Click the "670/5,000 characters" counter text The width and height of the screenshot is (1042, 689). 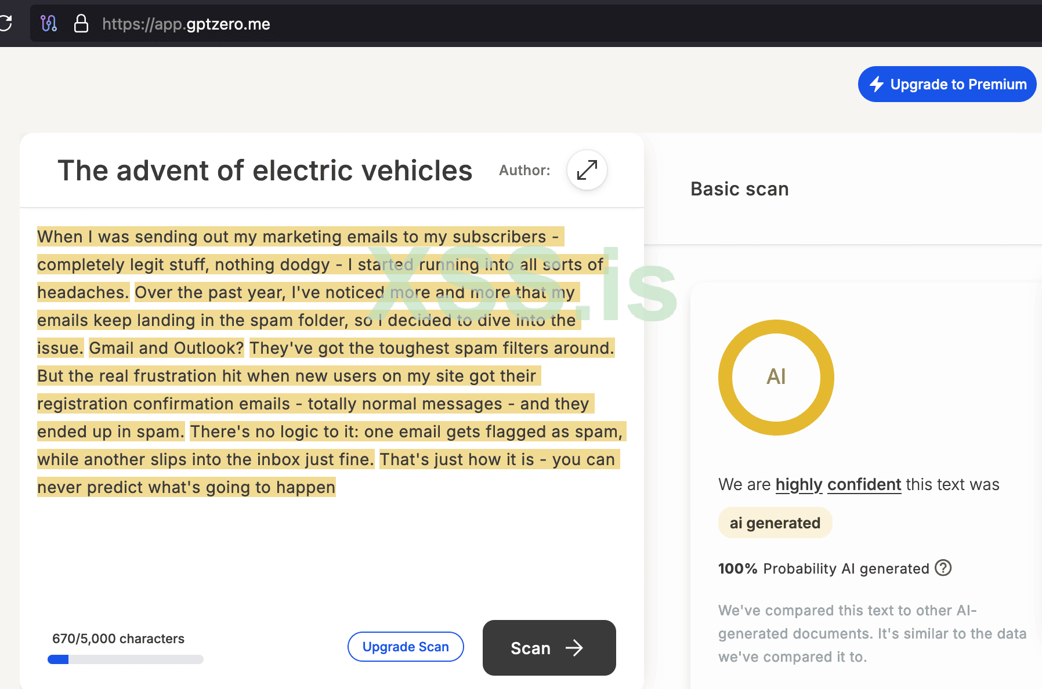(118, 639)
